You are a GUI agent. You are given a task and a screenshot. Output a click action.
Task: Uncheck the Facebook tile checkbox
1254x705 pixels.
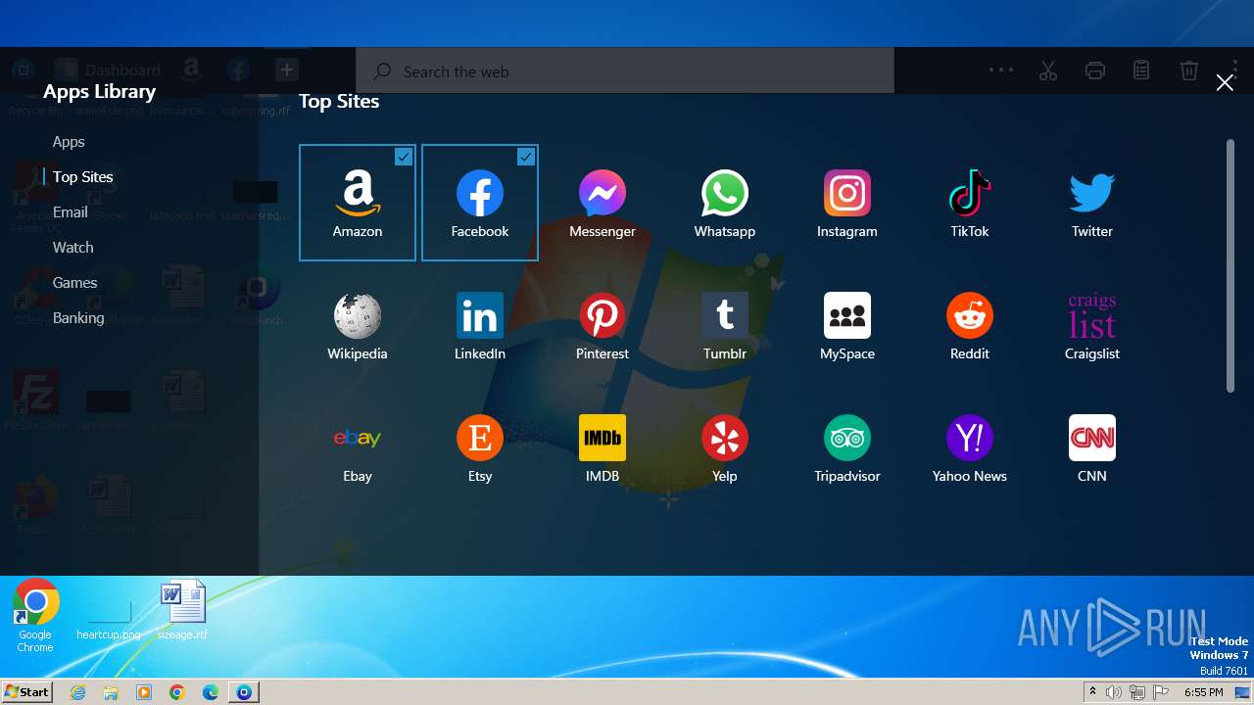coord(526,157)
